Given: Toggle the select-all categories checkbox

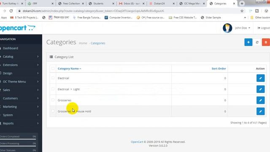Looking at the screenshot, I should point(53,68).
